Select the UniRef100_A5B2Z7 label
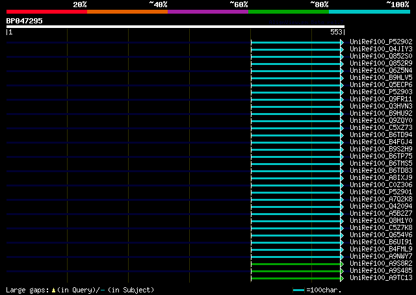This screenshot has height=295, width=416. pos(381,214)
